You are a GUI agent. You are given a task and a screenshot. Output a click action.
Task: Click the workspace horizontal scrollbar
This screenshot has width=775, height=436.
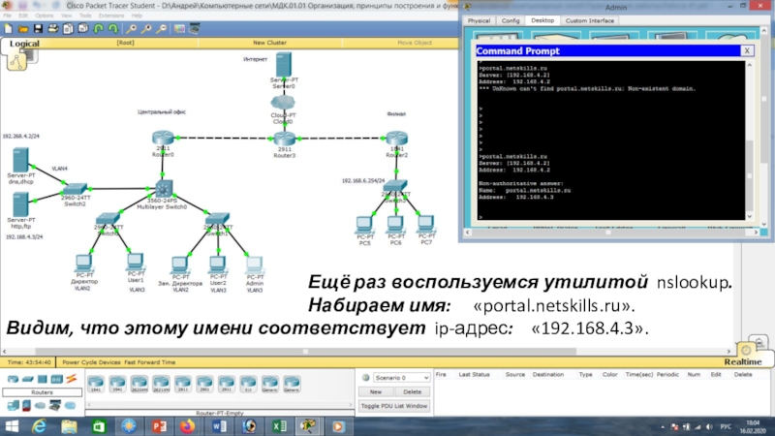305,352
